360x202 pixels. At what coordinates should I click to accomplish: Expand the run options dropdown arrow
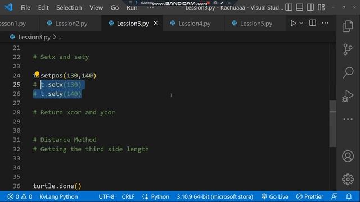coord(301,23)
